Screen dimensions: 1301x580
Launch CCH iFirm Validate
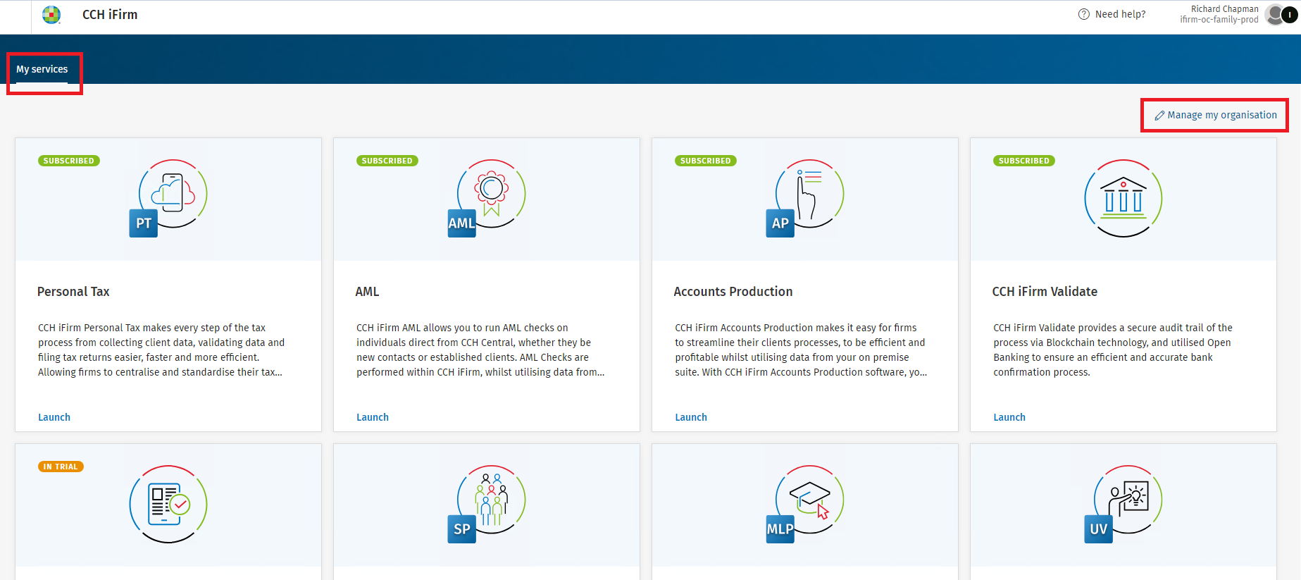pyautogui.click(x=1009, y=417)
